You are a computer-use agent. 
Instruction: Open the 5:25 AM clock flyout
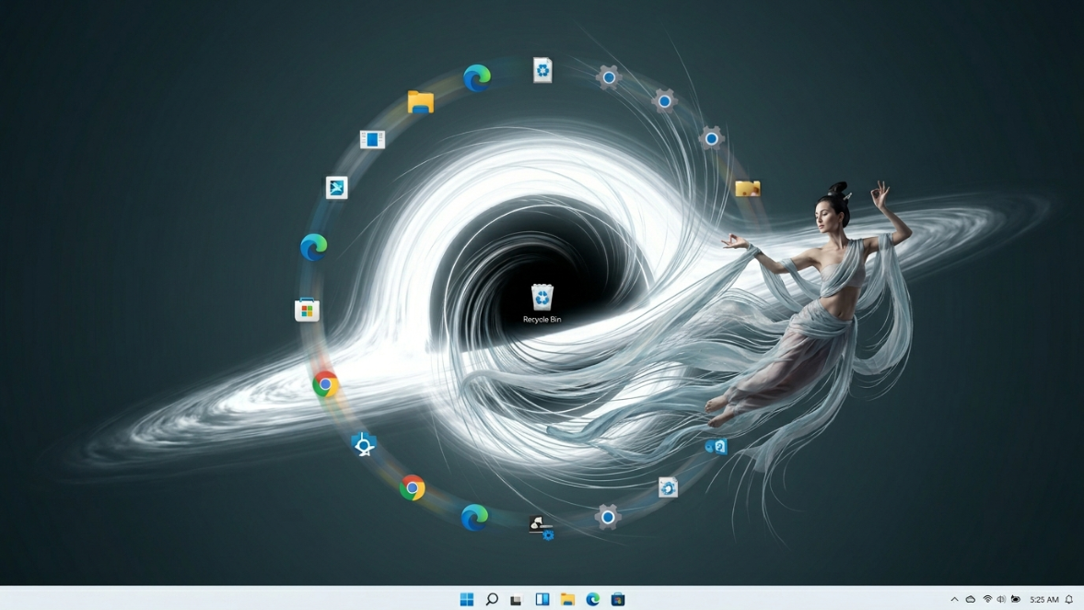coord(1043,600)
